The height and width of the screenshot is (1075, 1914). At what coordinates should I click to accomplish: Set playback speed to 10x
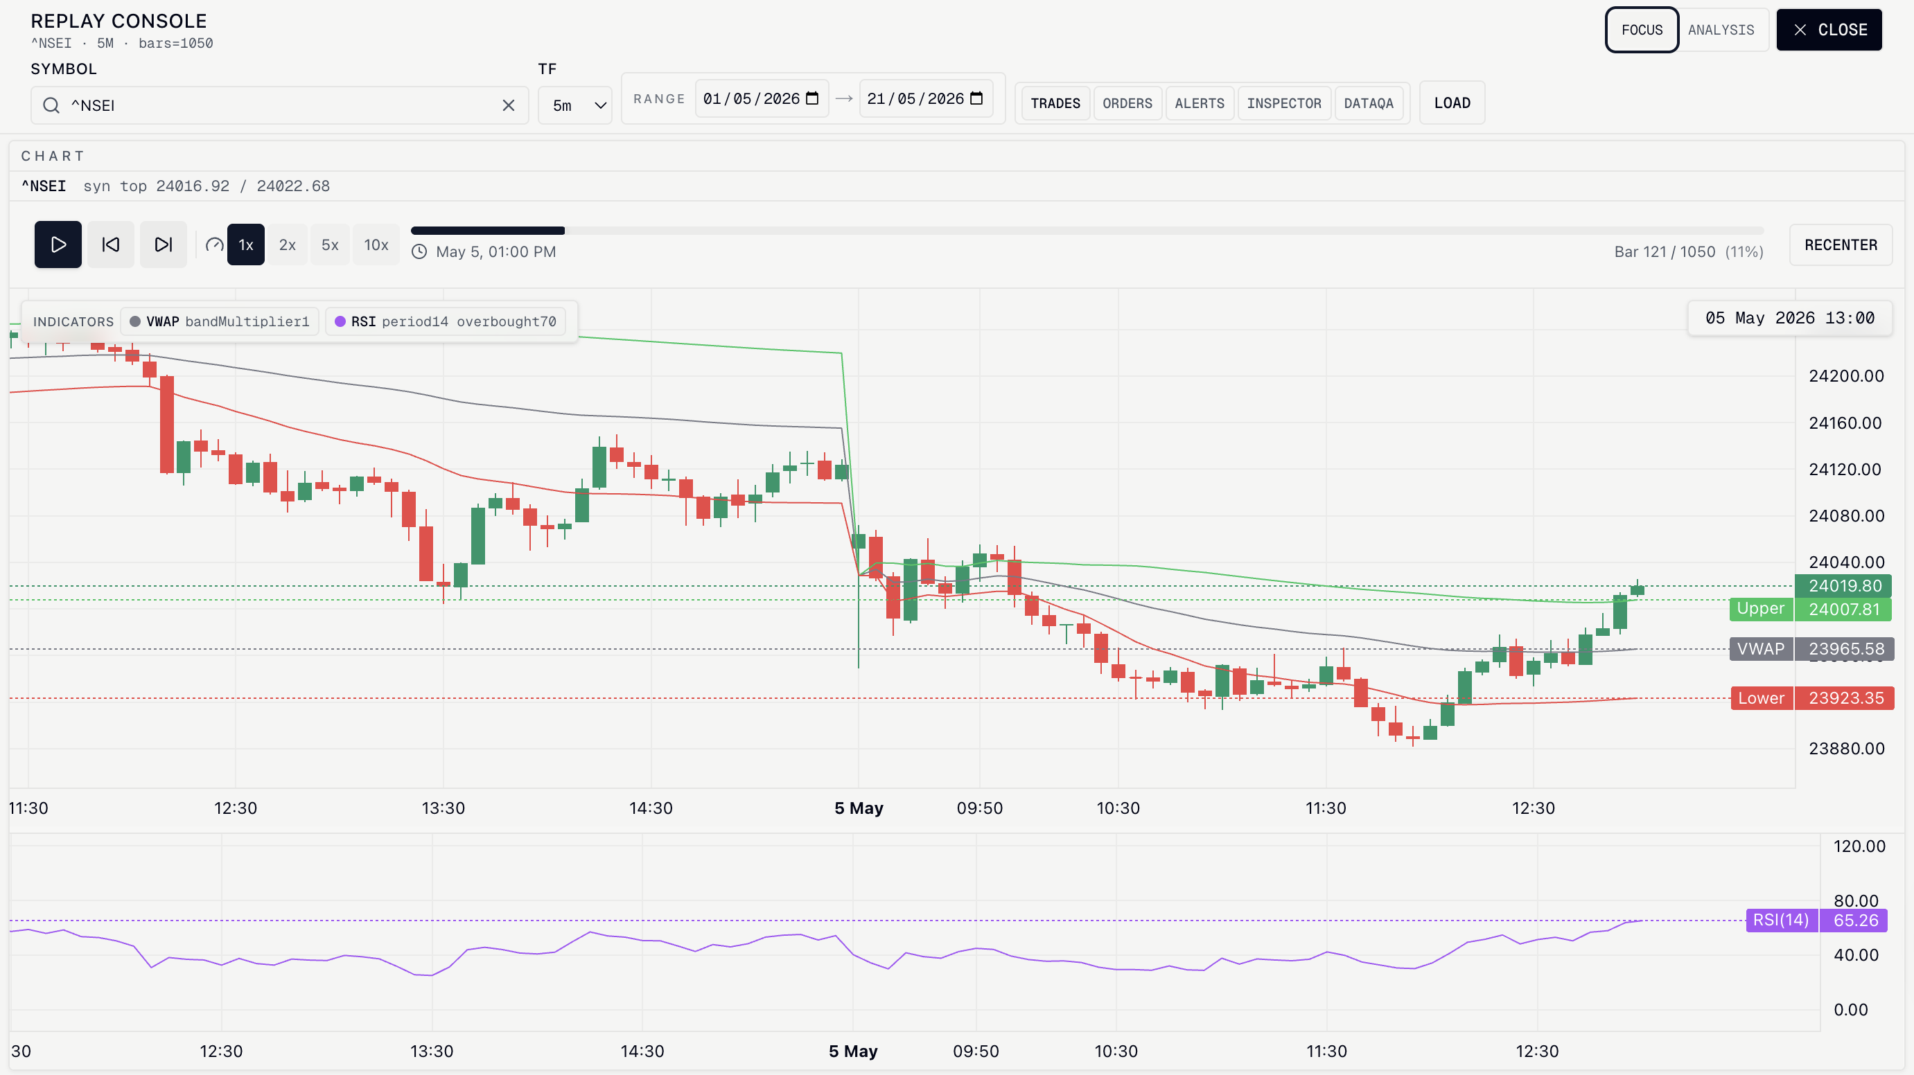(376, 245)
